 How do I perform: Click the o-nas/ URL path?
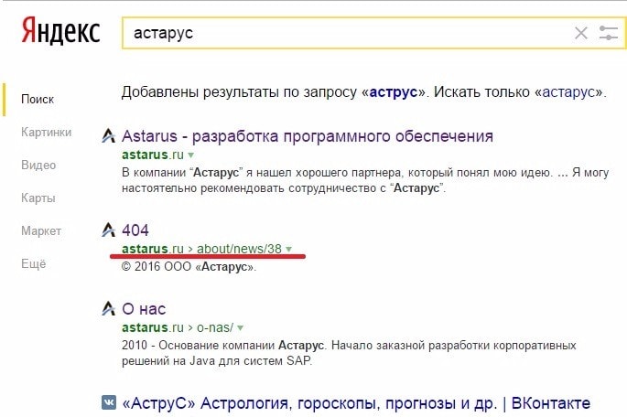pos(215,327)
